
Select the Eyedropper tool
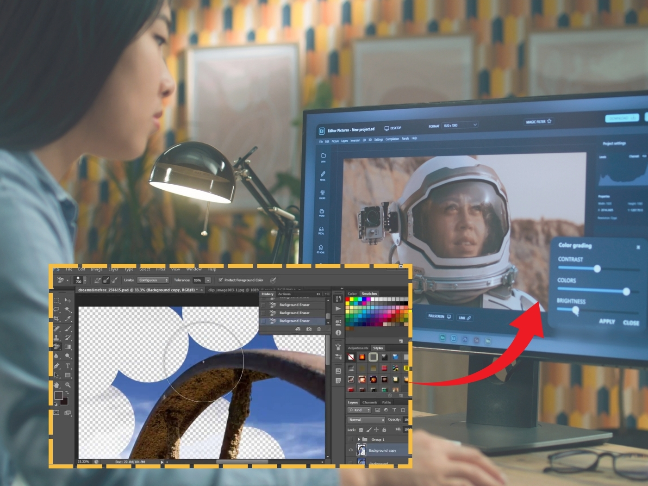tap(68, 318)
